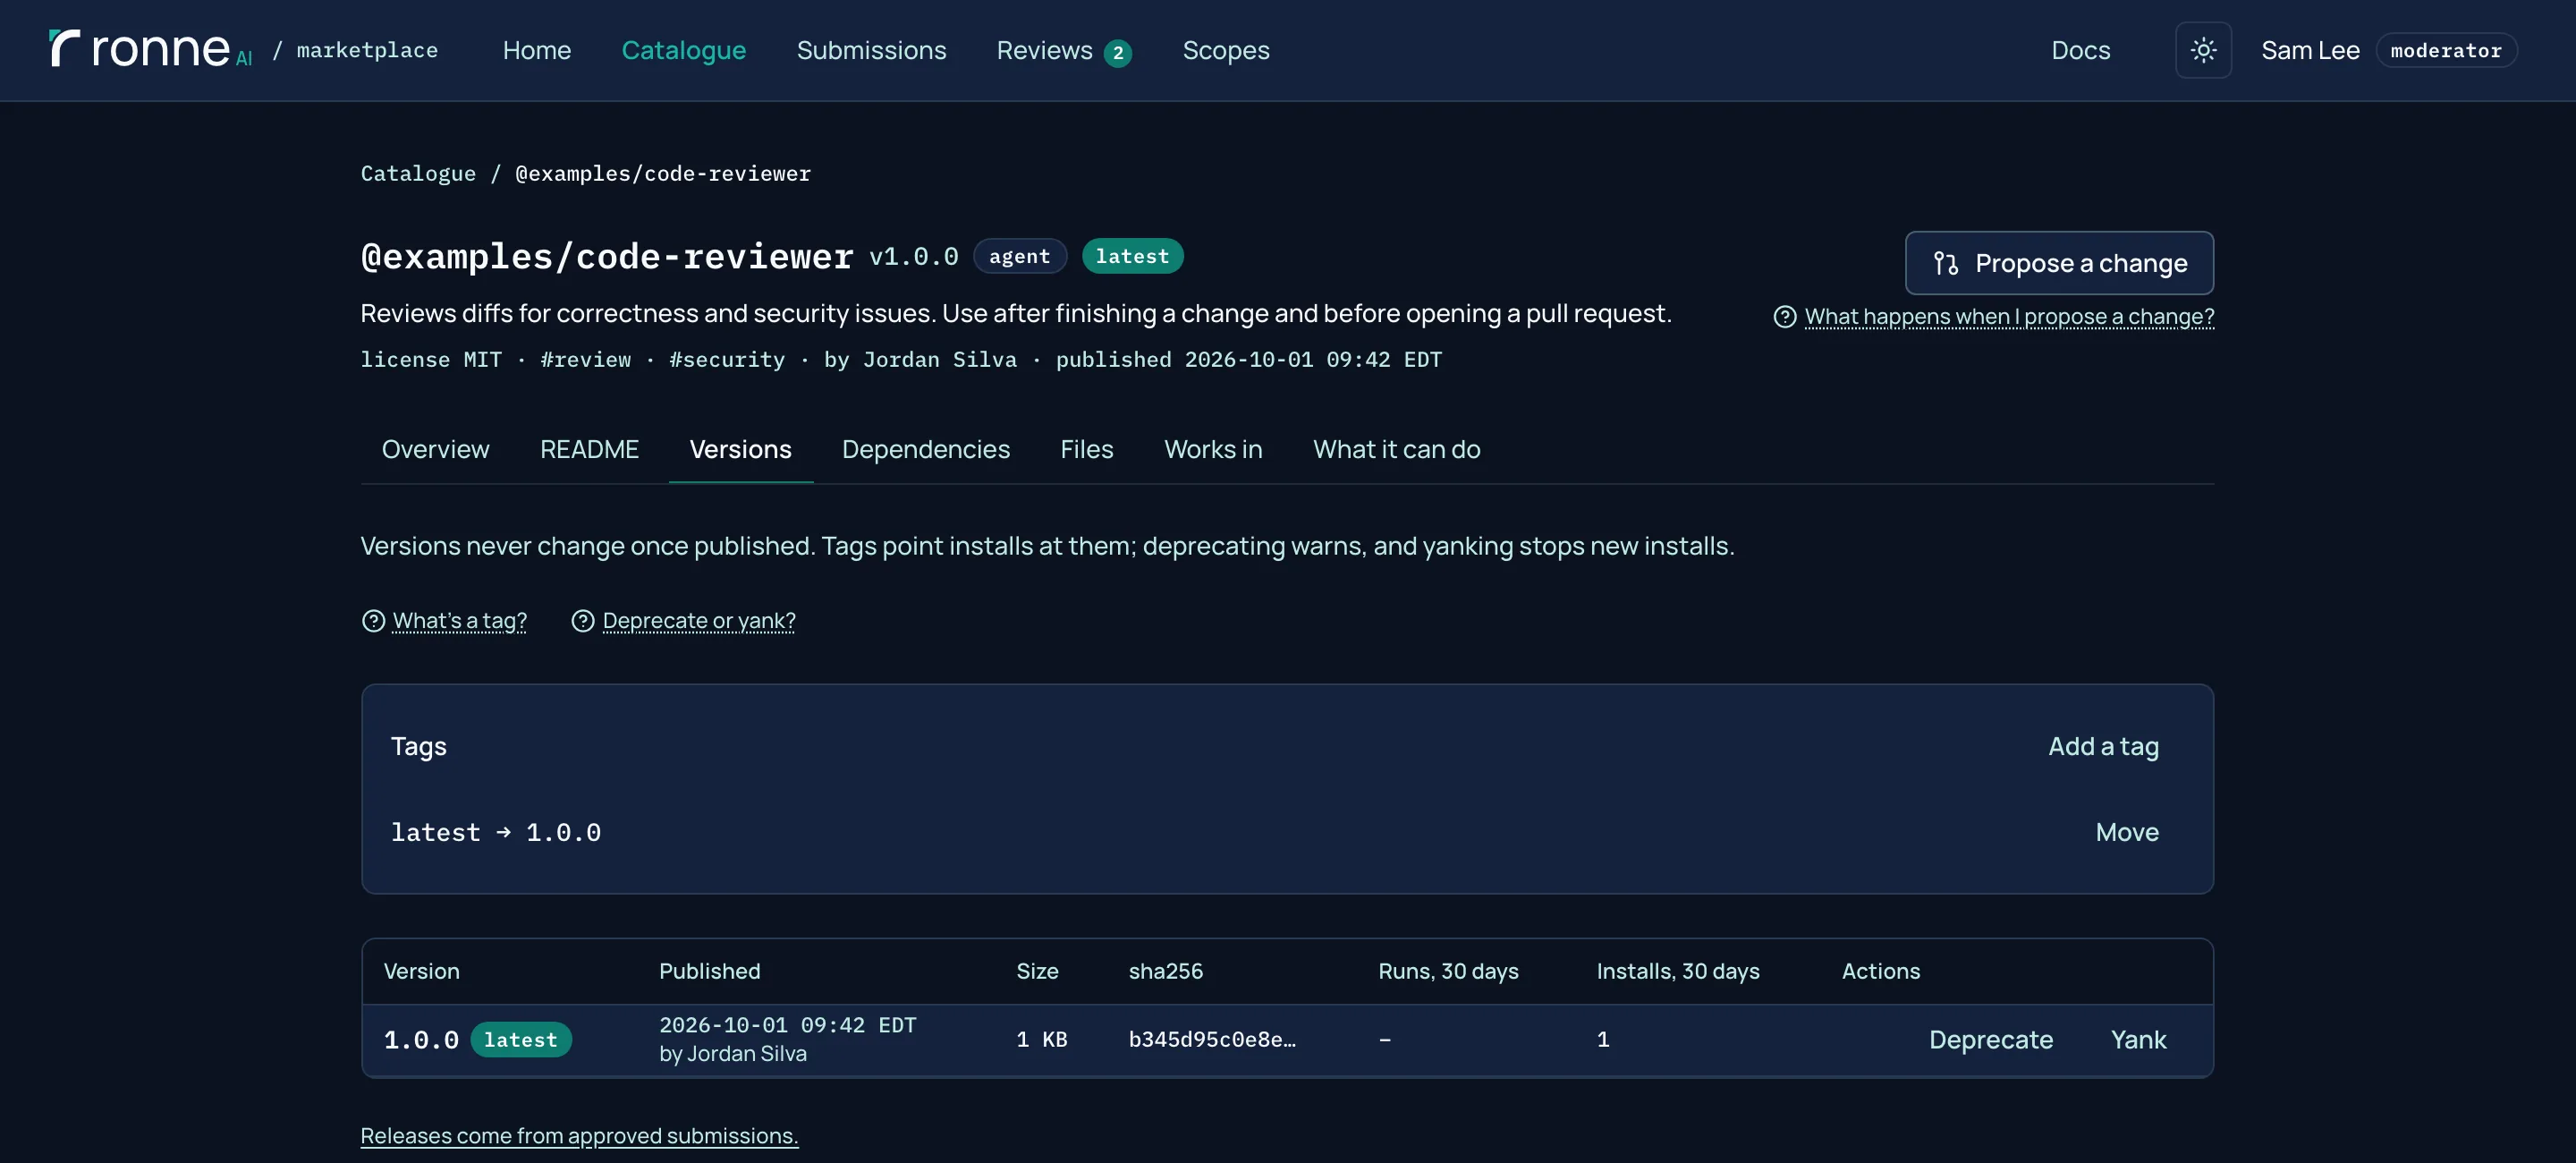Open Releases come from approved submissions link

[579, 1136]
